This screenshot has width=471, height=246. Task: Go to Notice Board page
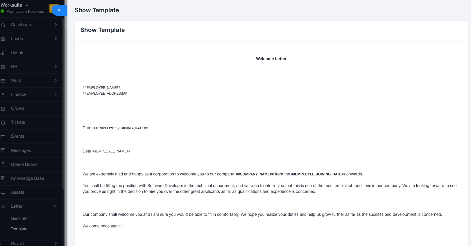click(24, 164)
